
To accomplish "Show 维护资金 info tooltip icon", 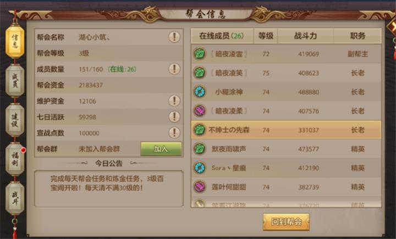I will click(x=174, y=101).
